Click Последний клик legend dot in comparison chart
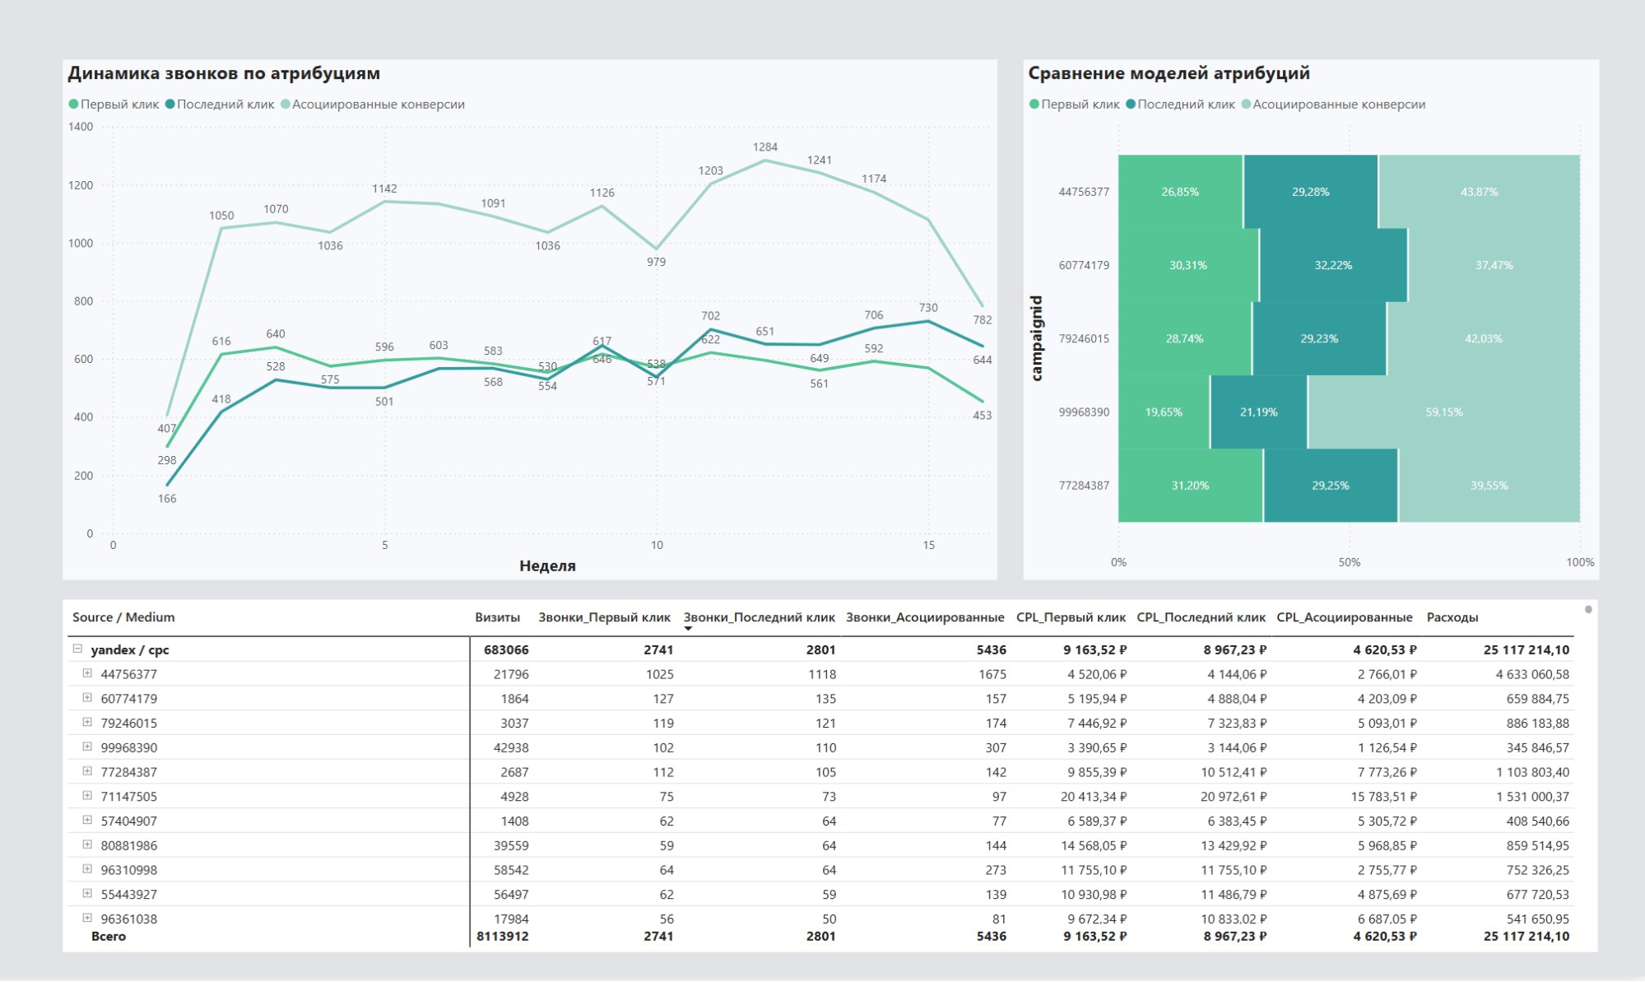Image resolution: width=1645 pixels, height=982 pixels. [1131, 105]
